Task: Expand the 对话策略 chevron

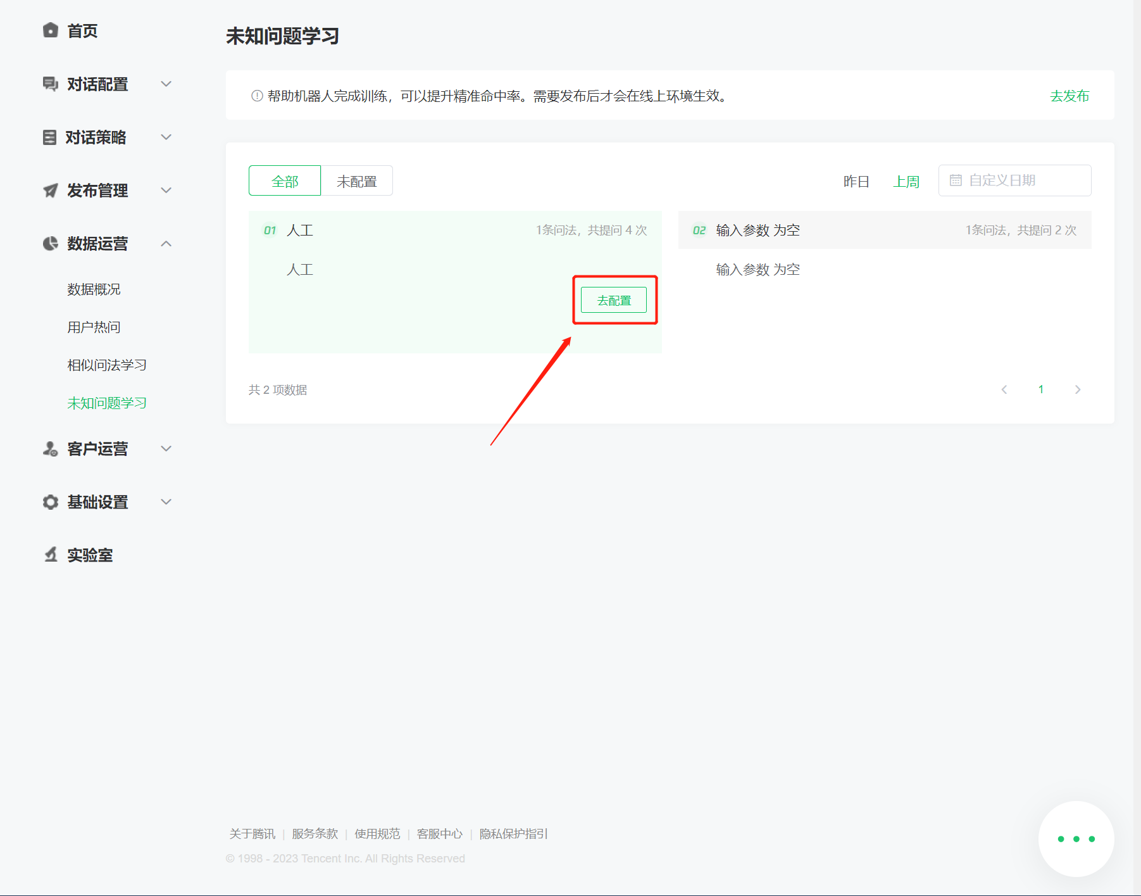Action: pyautogui.click(x=166, y=137)
